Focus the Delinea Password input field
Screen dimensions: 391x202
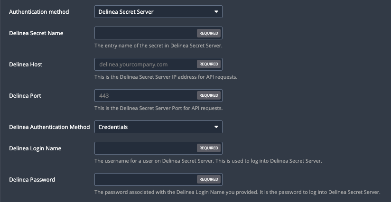coord(158,180)
